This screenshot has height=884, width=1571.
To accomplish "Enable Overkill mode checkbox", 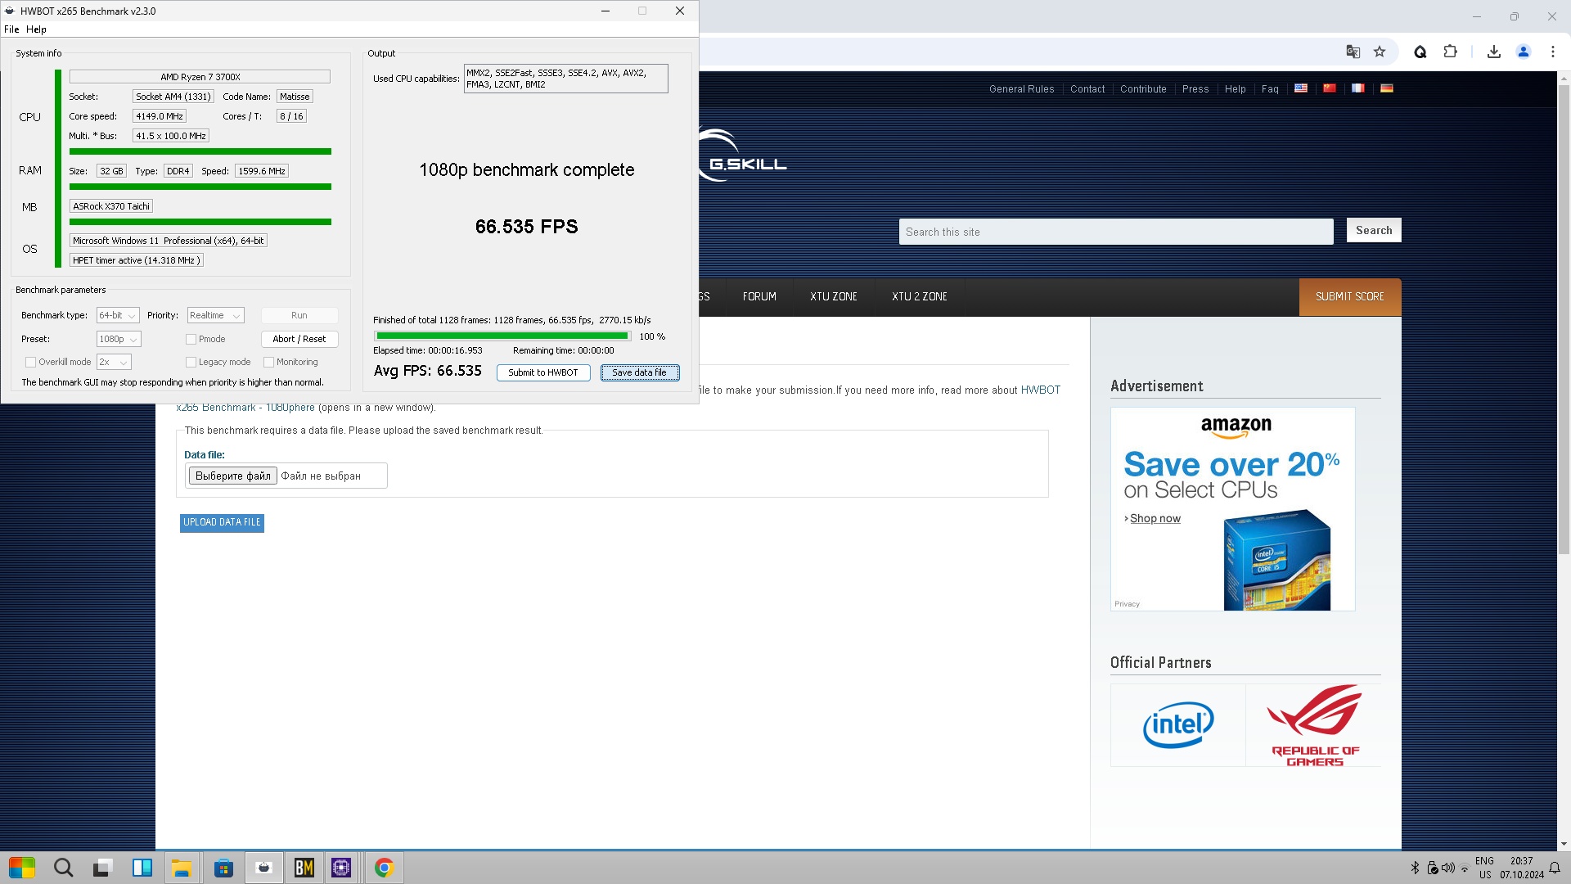I will tap(30, 362).
